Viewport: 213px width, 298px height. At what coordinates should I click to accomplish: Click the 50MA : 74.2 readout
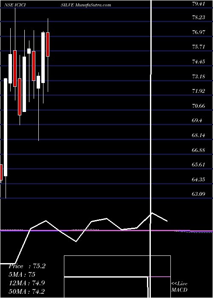(27, 291)
